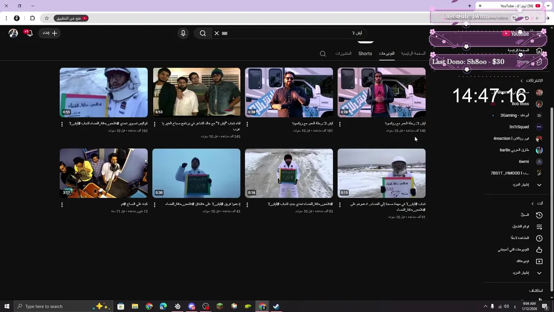The height and width of the screenshot is (312, 554).
Task: Click the taskbar search box
Action: tap(63, 306)
